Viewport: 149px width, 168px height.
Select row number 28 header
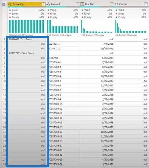pyautogui.click(x=4, y=164)
